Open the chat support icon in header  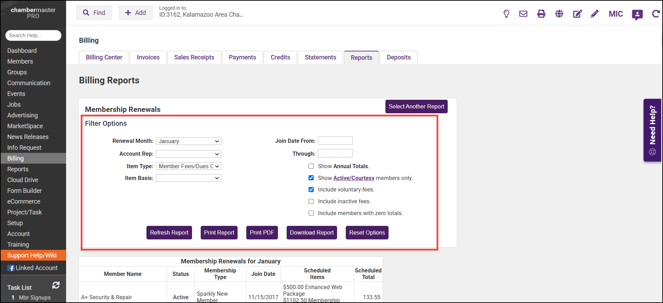click(x=637, y=15)
